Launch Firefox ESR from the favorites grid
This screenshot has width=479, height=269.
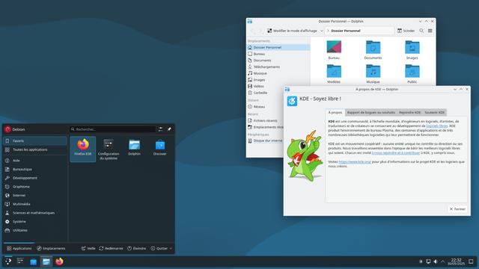[83, 149]
